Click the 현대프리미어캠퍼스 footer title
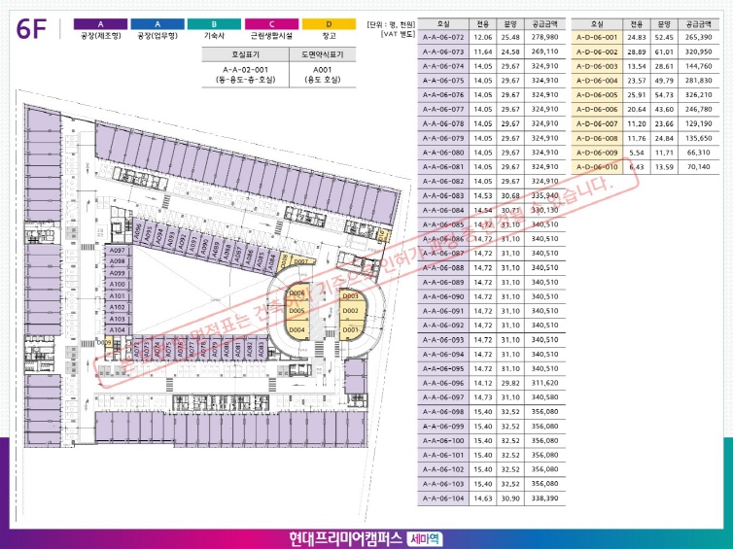Viewport: 733px width, 549px height. [345, 537]
